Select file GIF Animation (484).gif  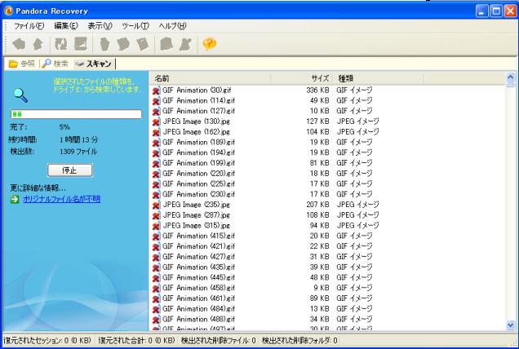(x=198, y=309)
